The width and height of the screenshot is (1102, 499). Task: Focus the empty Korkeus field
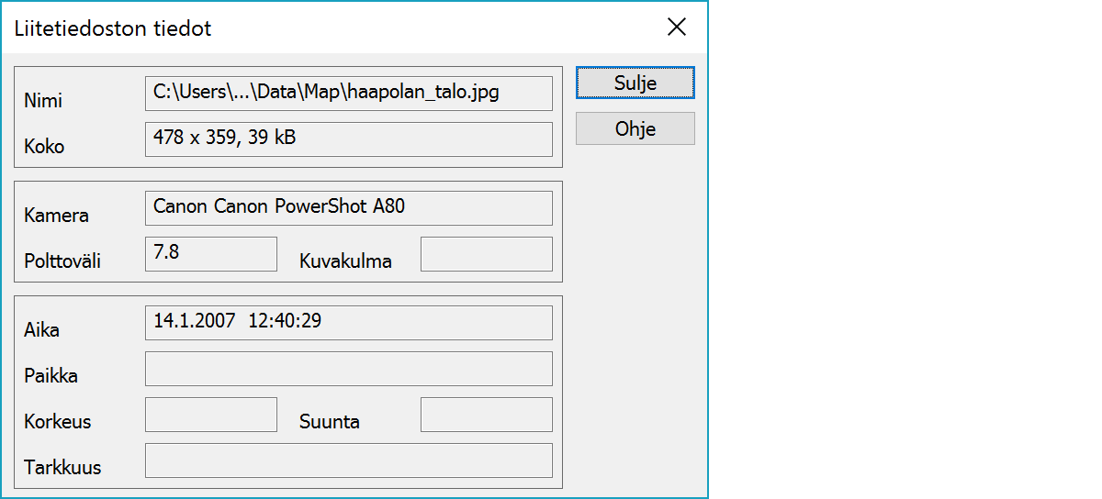pyautogui.click(x=211, y=415)
